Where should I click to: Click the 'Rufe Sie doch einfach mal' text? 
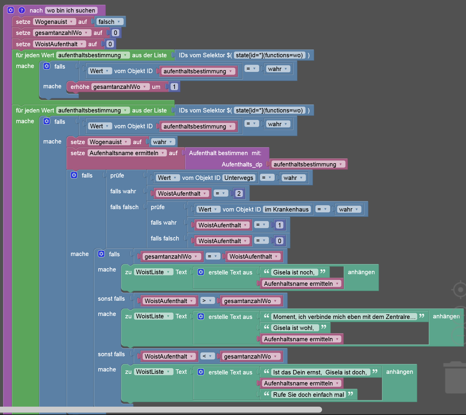point(309,394)
